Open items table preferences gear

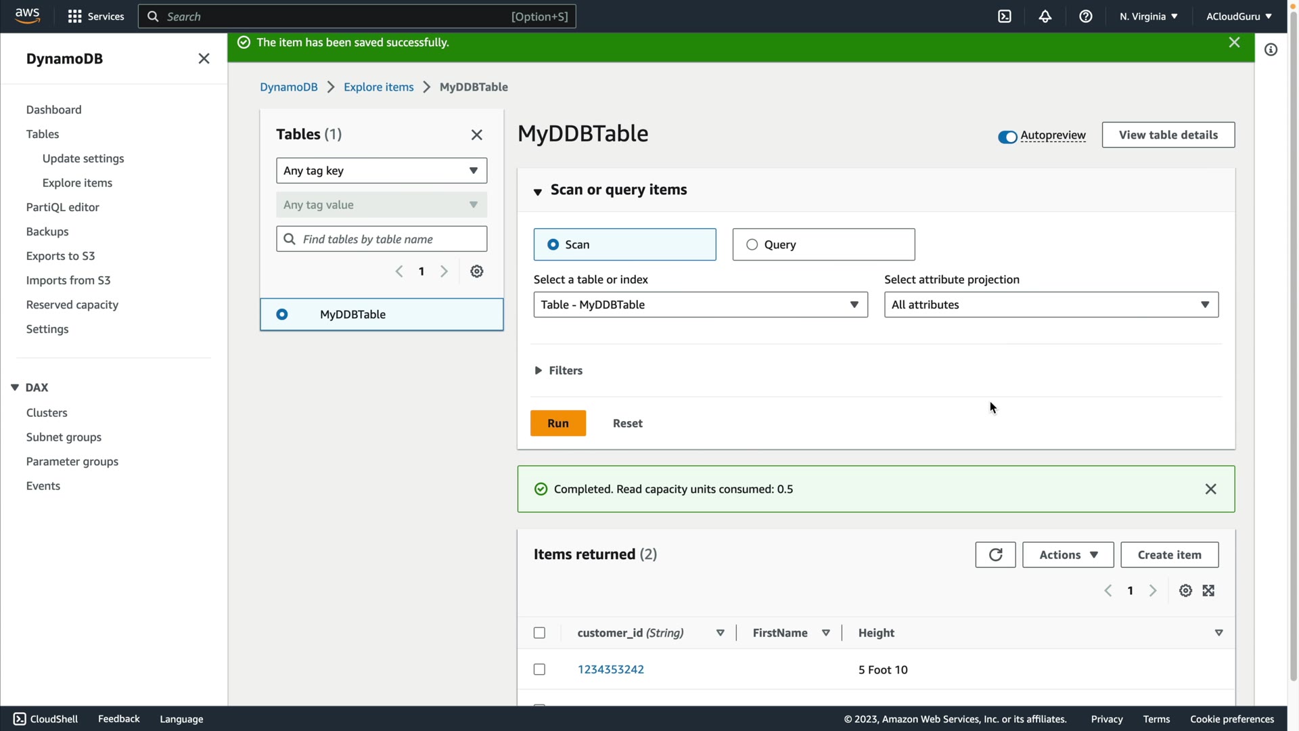click(x=1185, y=591)
